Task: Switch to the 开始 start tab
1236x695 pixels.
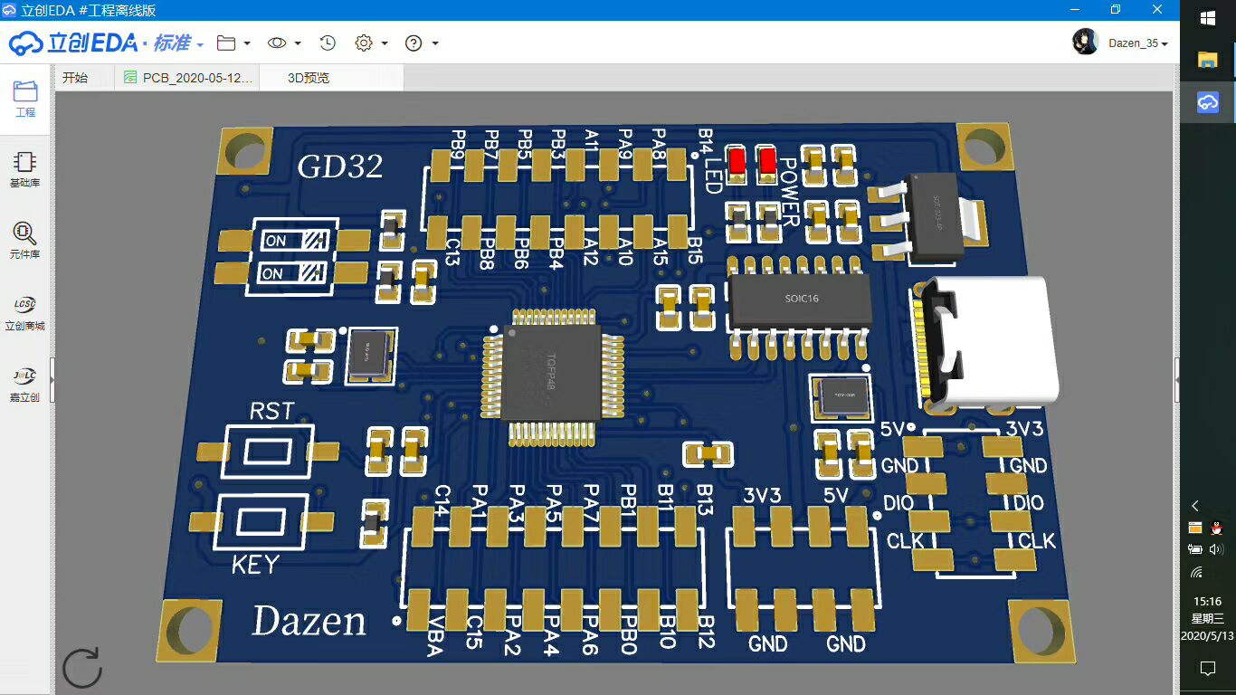Action: coord(77,77)
